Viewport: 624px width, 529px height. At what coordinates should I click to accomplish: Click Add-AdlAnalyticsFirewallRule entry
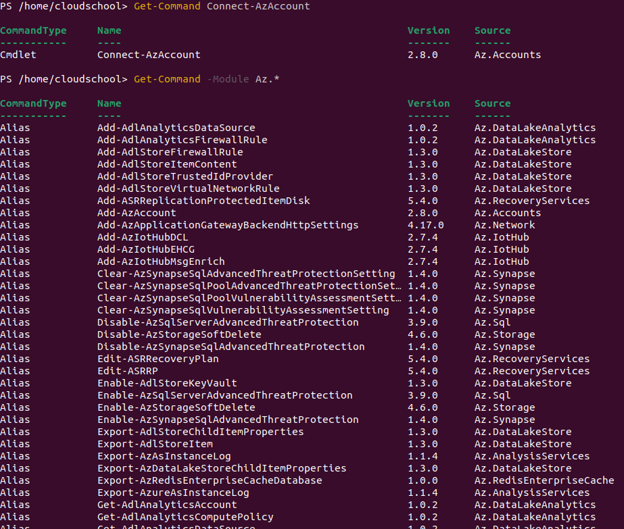coord(183,140)
